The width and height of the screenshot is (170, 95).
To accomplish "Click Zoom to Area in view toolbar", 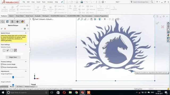I will 82,19.
